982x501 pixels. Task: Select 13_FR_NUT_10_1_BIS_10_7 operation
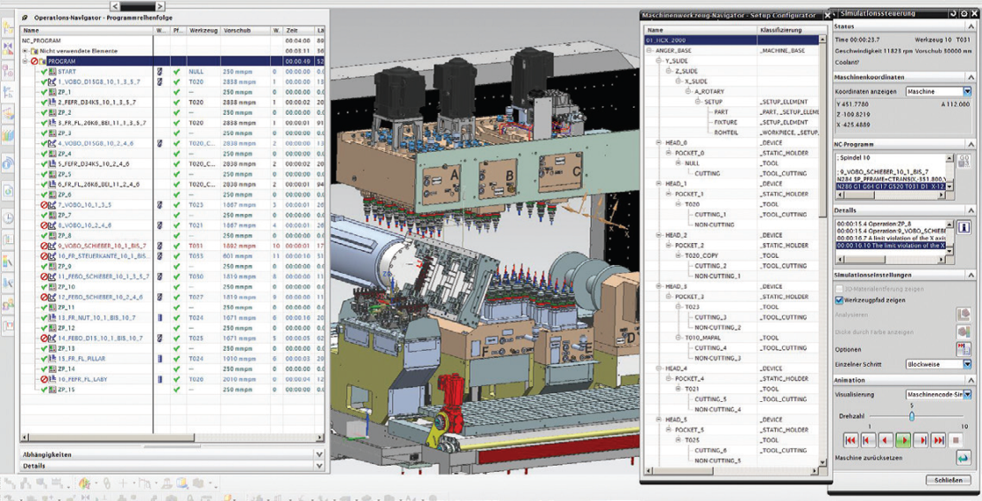96,318
